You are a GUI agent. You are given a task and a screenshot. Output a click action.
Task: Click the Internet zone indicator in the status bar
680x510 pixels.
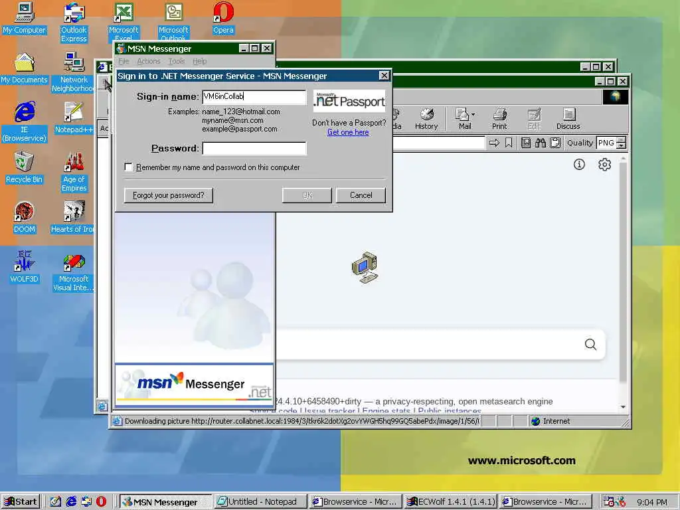(x=551, y=421)
